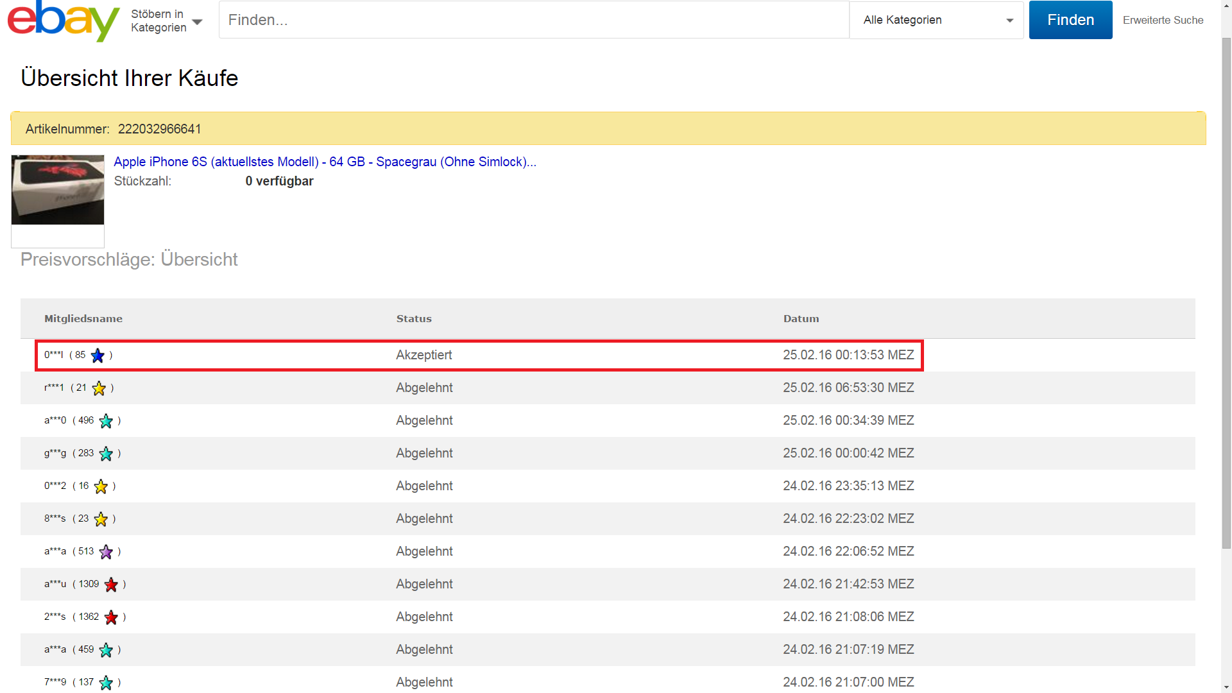Click the red star next to a***u (1309)
The height and width of the screenshot is (693, 1232).
[111, 585]
